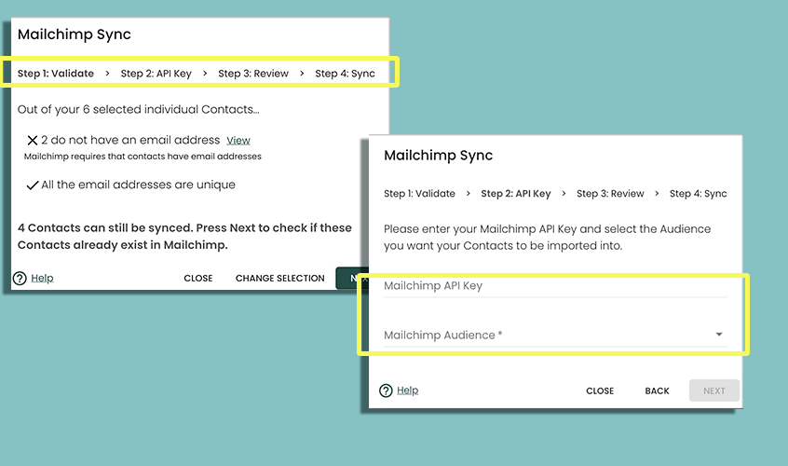Click the greyed NEXT button in the API Key dialog
The image size is (788, 466).
point(713,391)
